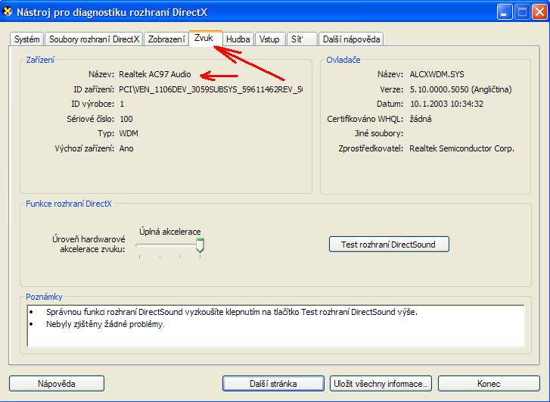
Task: Click the Nápověda button
Action: 57,384
